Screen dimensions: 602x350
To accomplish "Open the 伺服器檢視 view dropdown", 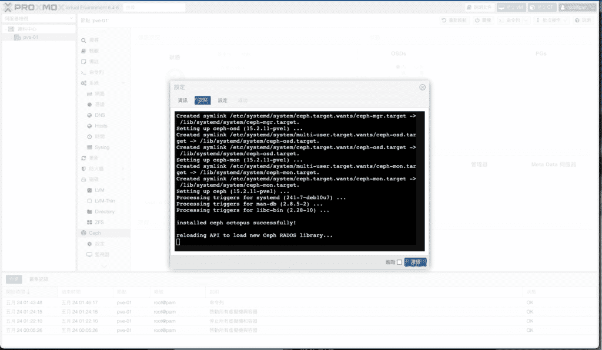I will coord(39,19).
